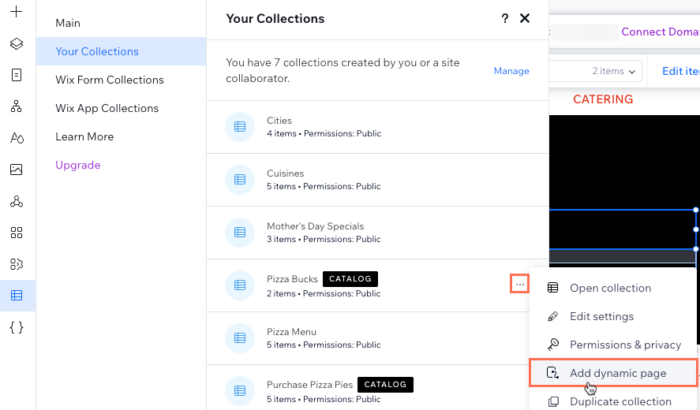The height and width of the screenshot is (410, 700).
Task: Click Purchase Pizza Pies collection icon
Action: point(240,391)
